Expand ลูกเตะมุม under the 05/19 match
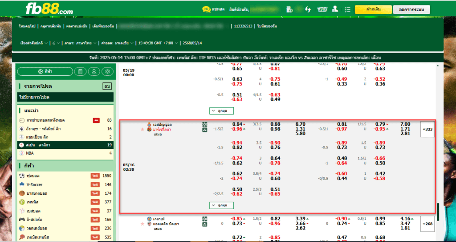 (221, 111)
